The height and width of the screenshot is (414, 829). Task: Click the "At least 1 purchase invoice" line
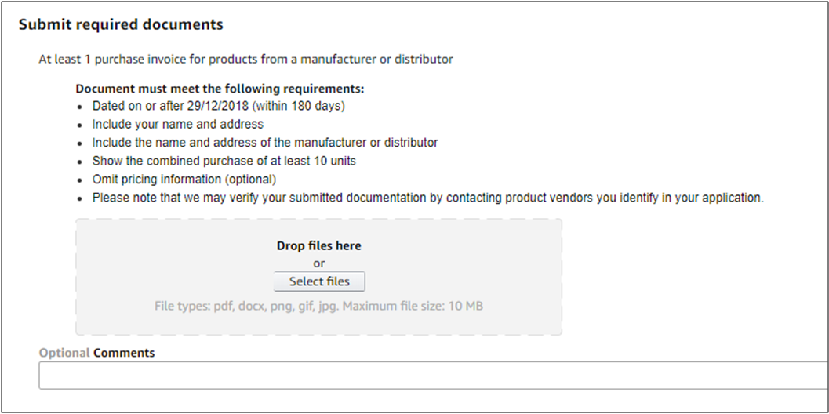245,59
